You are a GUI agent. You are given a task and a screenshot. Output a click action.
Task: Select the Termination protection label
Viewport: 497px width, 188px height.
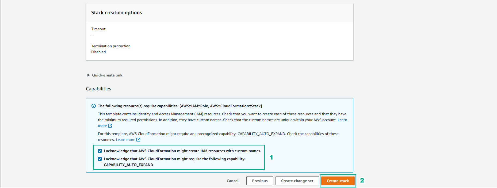click(111, 46)
